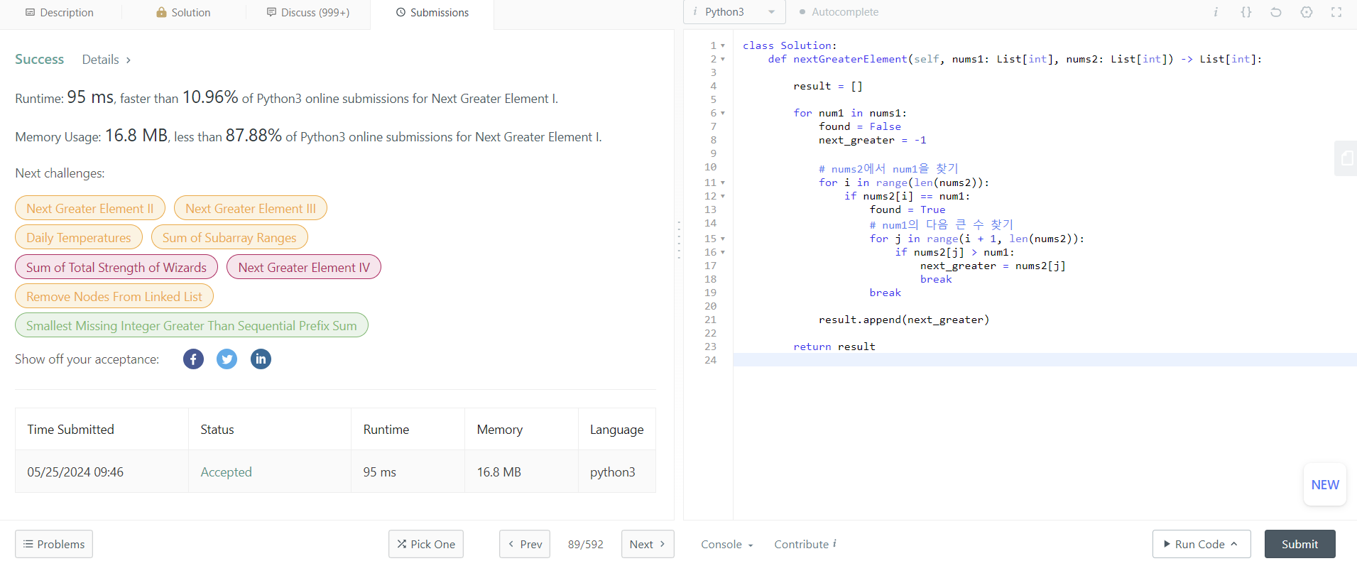Viewport: 1357px width, 561px height.
Task: Collapse code fold at line 1
Action: (723, 45)
